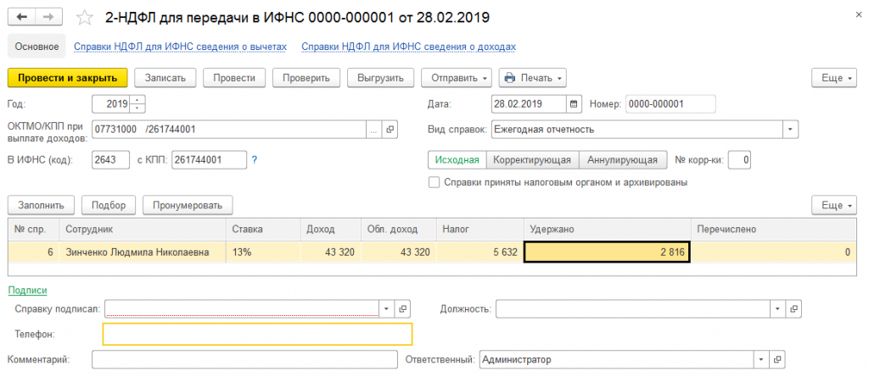The width and height of the screenshot is (869, 377).
Task: Select the Корректирующая toggle option
Action: [534, 159]
